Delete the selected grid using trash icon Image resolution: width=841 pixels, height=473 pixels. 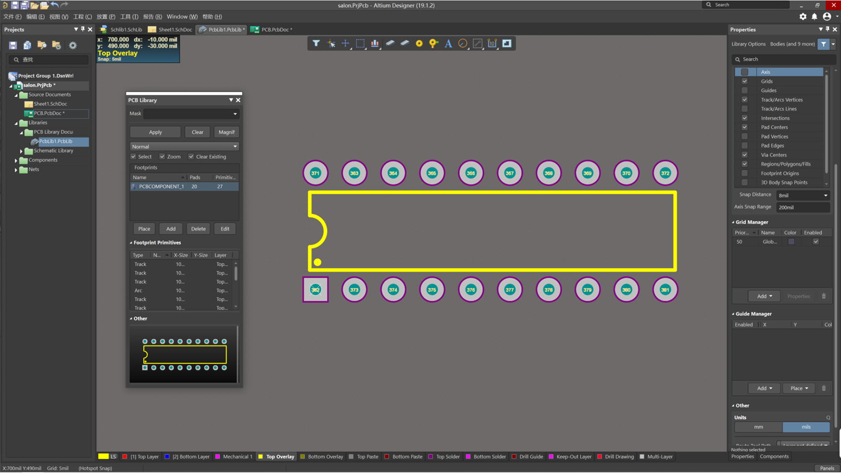click(x=824, y=296)
